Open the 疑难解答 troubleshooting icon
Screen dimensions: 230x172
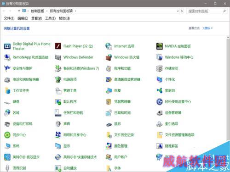tap(160, 146)
